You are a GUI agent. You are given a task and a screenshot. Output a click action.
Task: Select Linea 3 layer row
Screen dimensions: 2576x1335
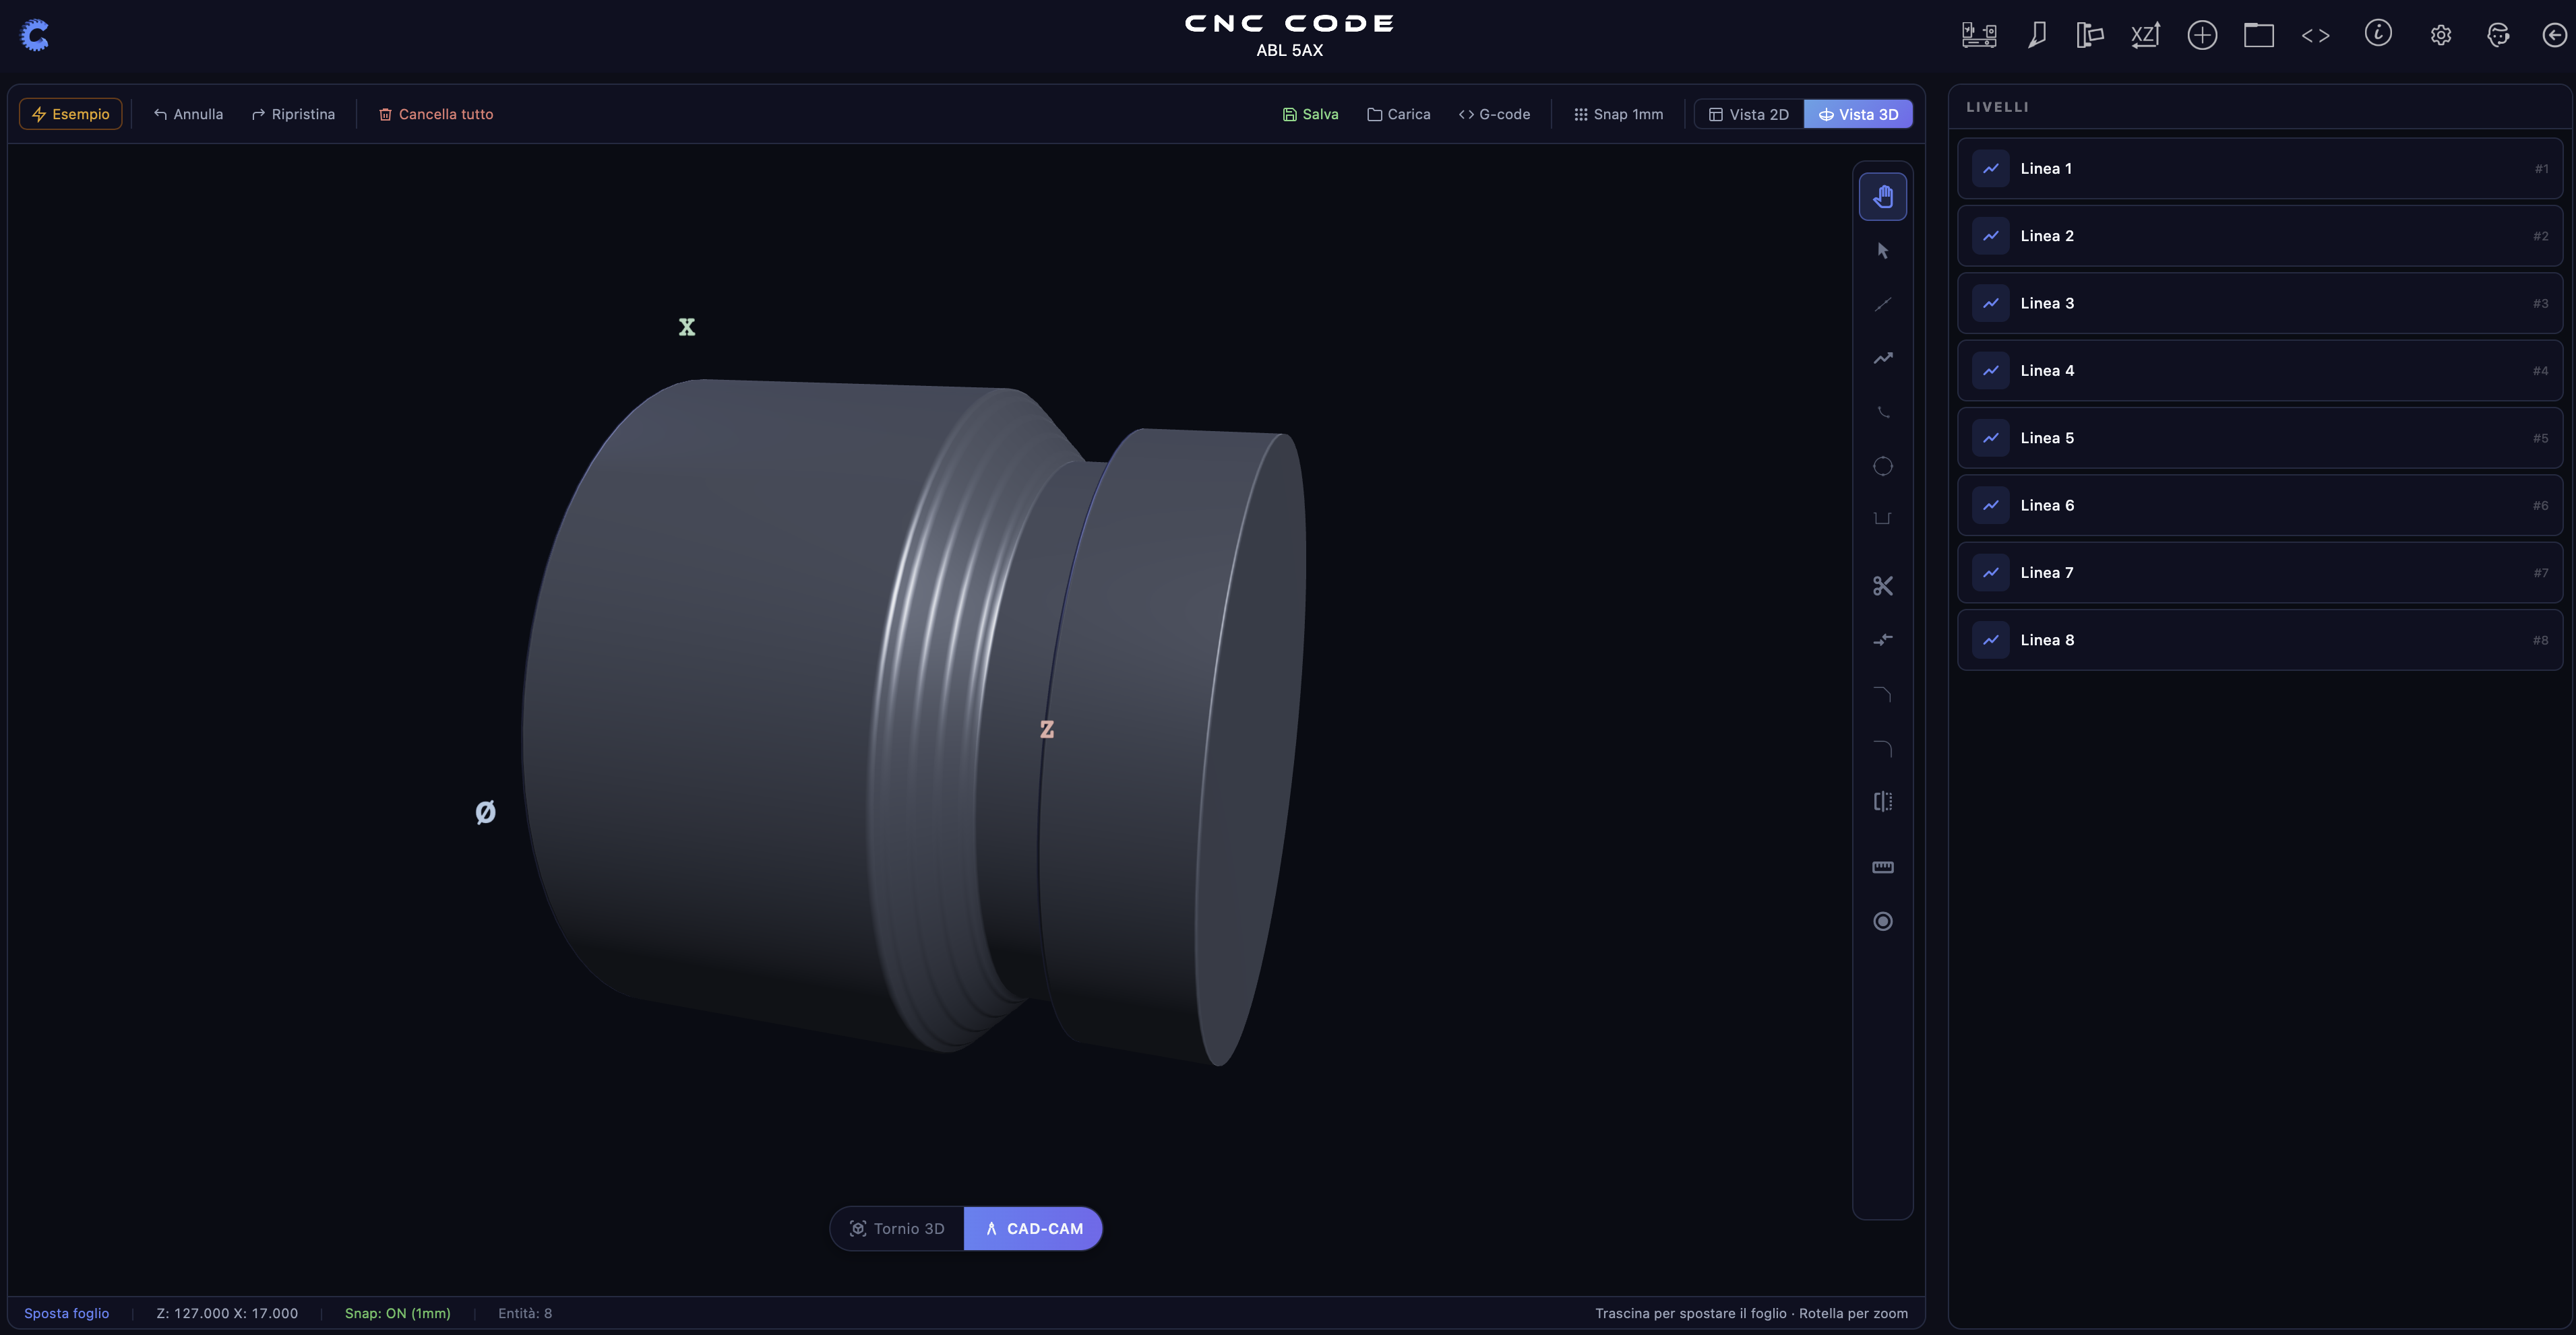[2260, 304]
